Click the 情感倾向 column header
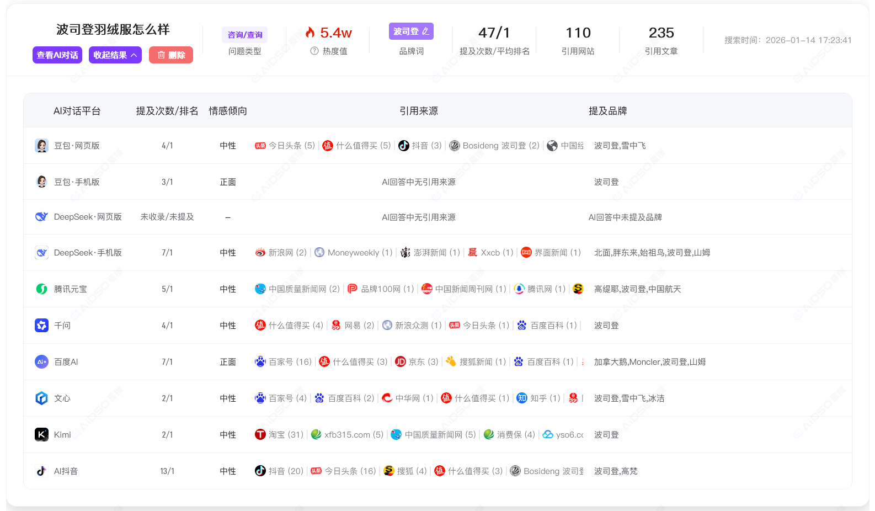The height and width of the screenshot is (511, 875). (x=228, y=111)
